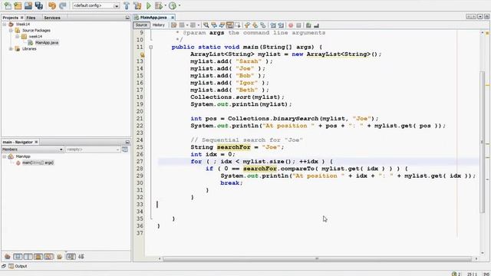Create a new file from main toolbar
The image size is (491, 276).
8,5
